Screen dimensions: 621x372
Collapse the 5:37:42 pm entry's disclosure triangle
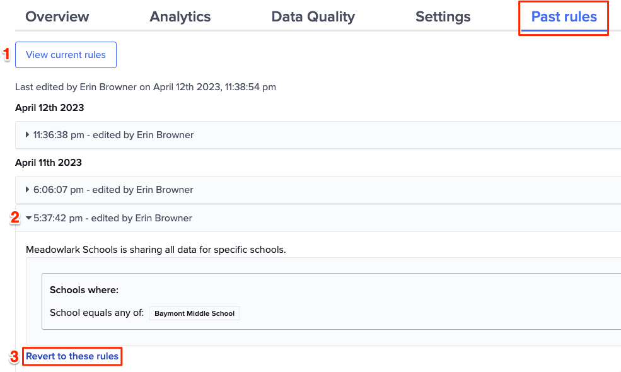tap(28, 218)
